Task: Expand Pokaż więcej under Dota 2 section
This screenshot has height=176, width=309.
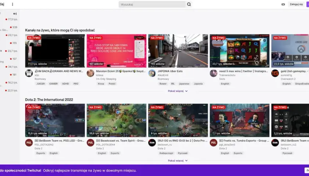Action: [178, 161]
